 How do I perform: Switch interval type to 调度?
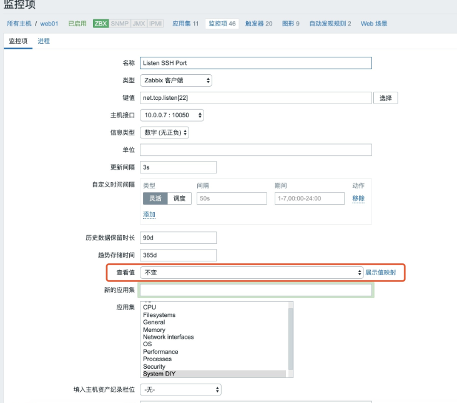[179, 198]
